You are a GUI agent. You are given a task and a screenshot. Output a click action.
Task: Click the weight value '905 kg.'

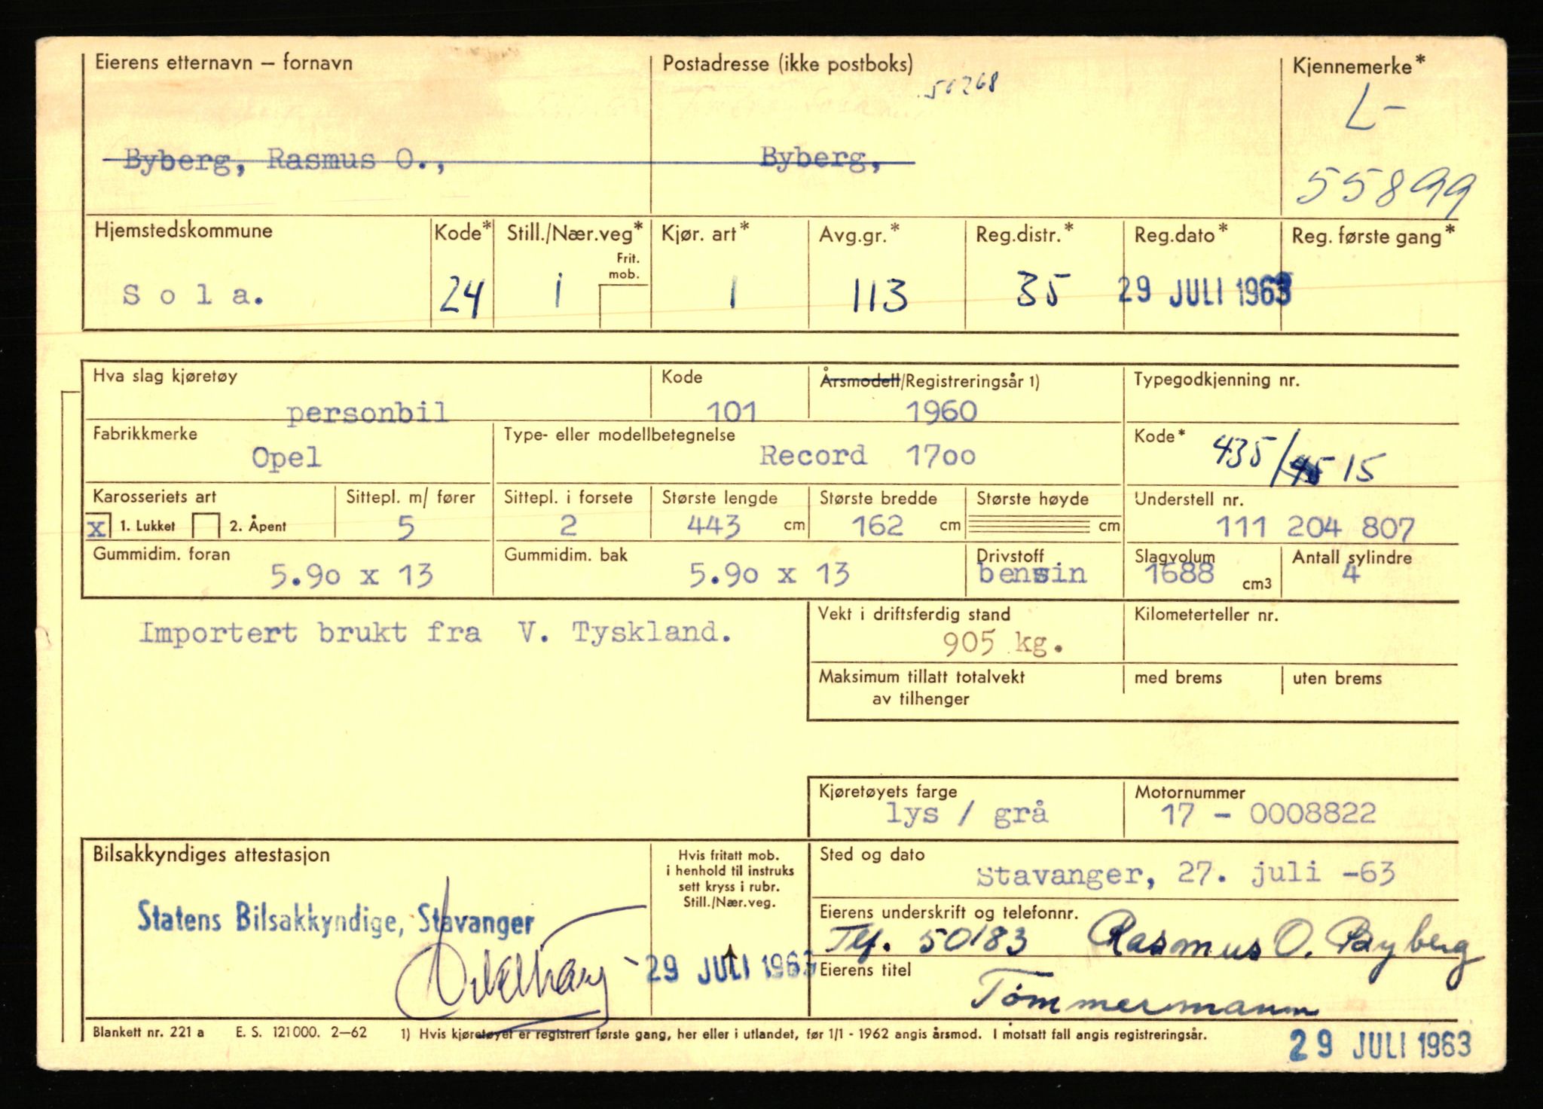(1003, 643)
